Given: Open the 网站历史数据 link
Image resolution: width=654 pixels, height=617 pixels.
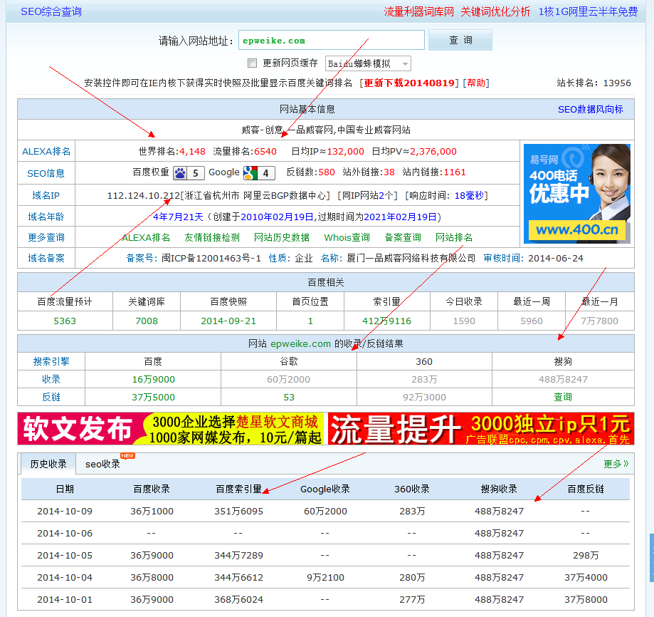Looking at the screenshot, I should coord(282,237).
